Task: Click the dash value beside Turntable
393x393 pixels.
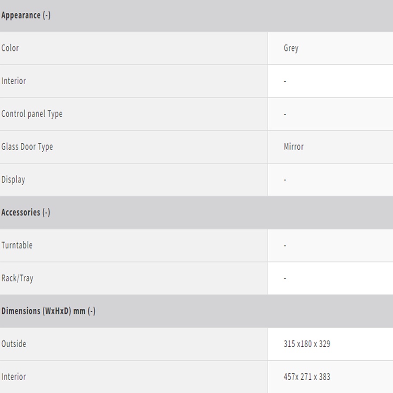Action: pos(285,246)
